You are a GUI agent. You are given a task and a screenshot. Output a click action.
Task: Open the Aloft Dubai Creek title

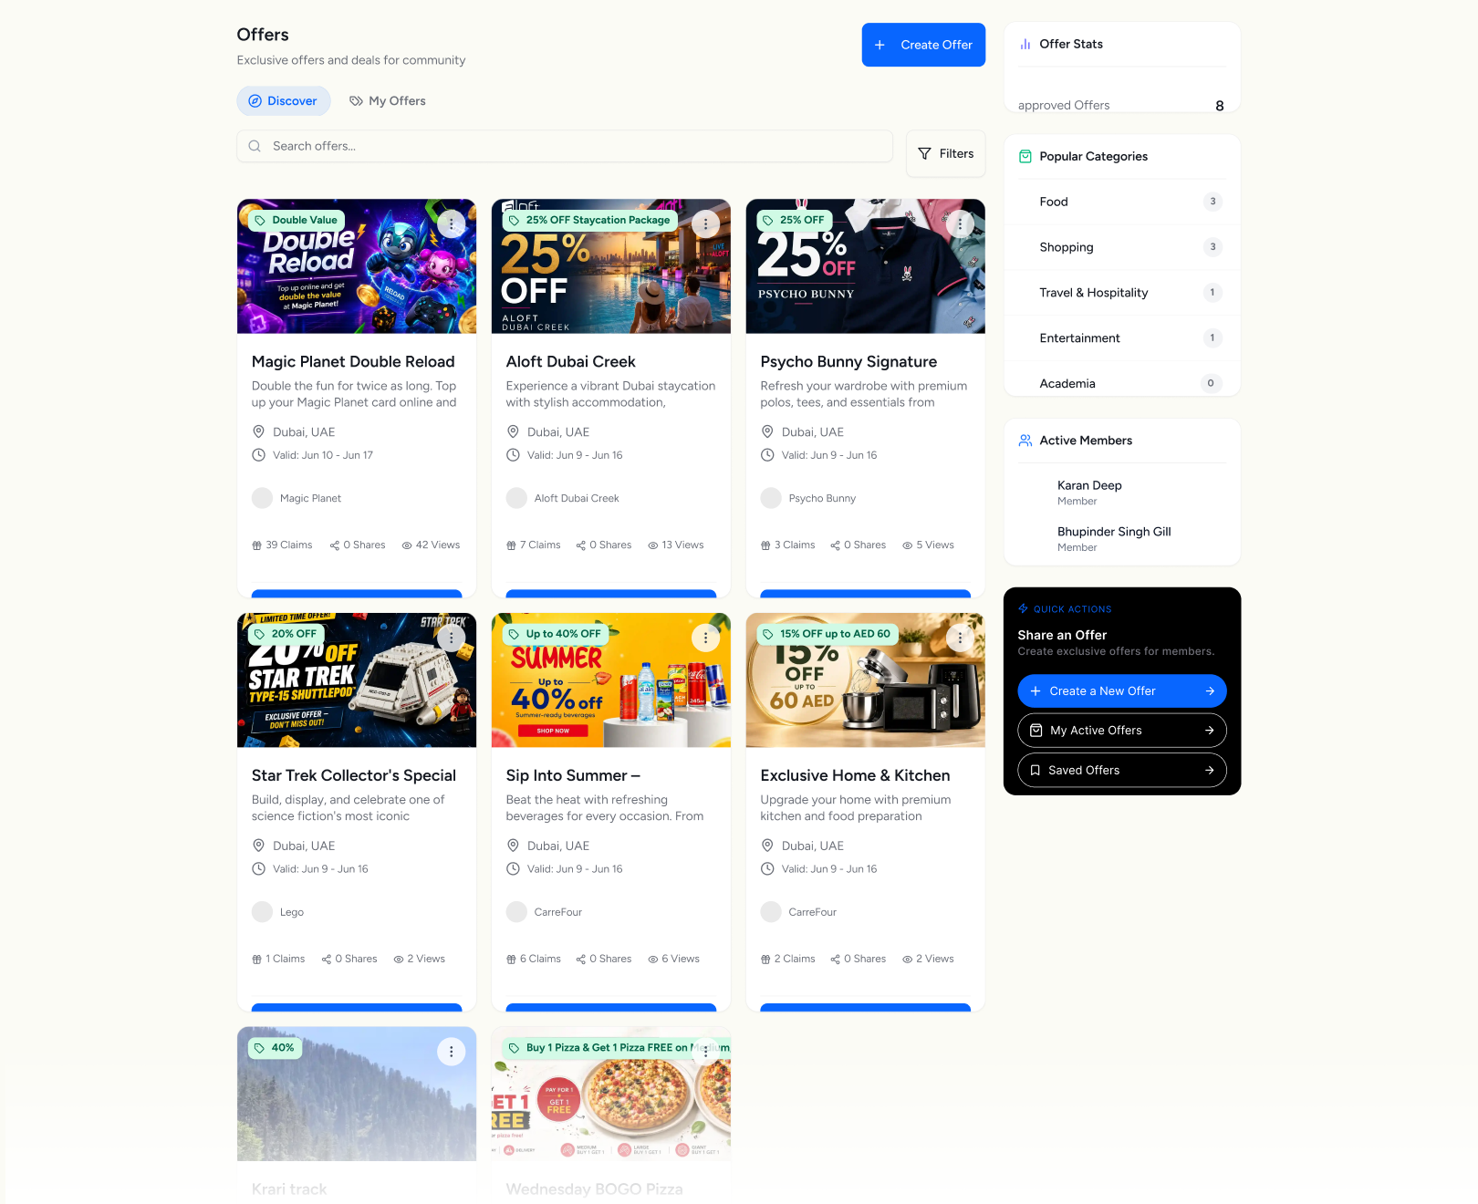pyautogui.click(x=571, y=362)
